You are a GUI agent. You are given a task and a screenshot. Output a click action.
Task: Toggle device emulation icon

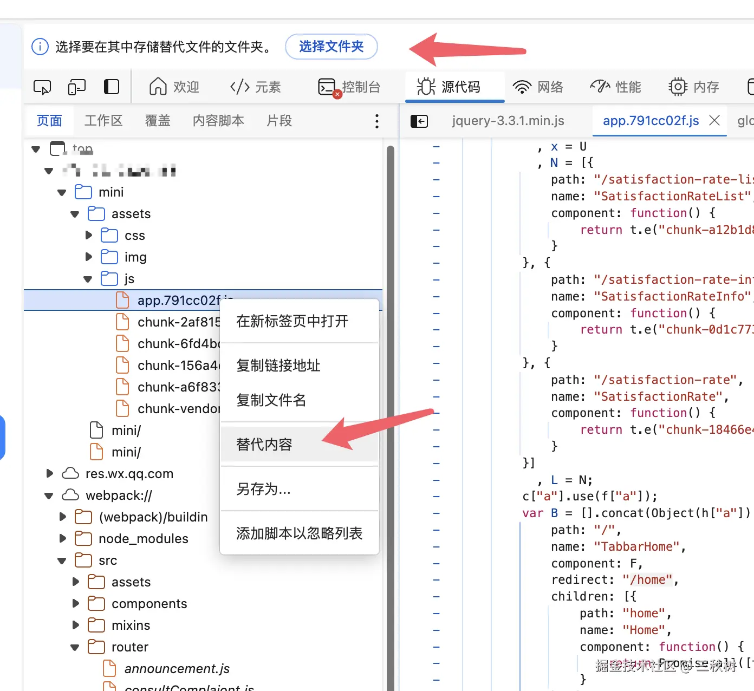coord(77,87)
